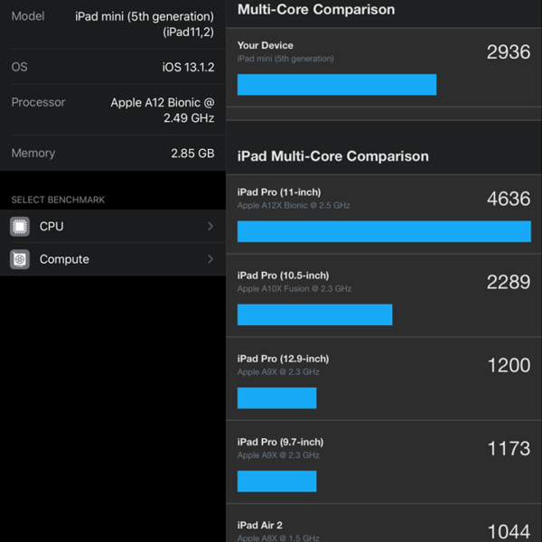The height and width of the screenshot is (542, 542).
Task: Click the Your Device score bar
Action: (x=336, y=85)
